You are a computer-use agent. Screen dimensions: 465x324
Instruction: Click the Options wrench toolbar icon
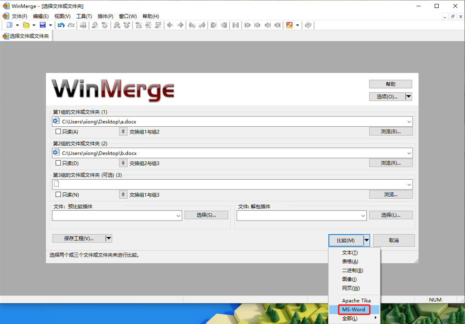click(x=290, y=25)
